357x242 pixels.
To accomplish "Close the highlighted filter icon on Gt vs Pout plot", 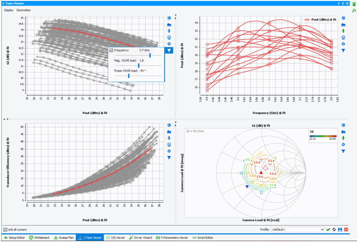I will [169, 50].
